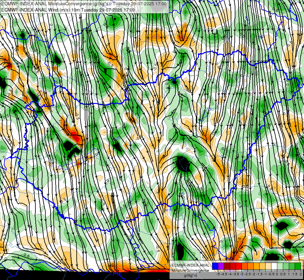This screenshot has height=280, width=304.
Task: Click the ECMWF-INDEX-ANAL text in the legend box
Action: click(x=191, y=265)
